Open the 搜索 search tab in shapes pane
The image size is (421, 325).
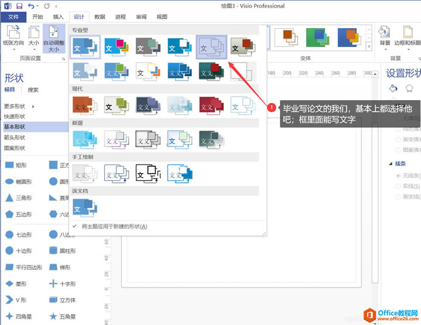(33, 90)
